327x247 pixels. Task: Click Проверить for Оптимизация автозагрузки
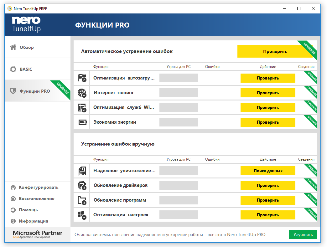tap(268, 78)
